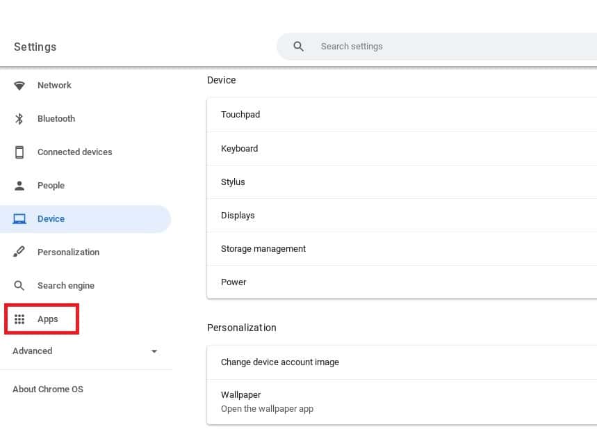Click the People person icon
Image resolution: width=597 pixels, height=434 pixels.
[19, 186]
